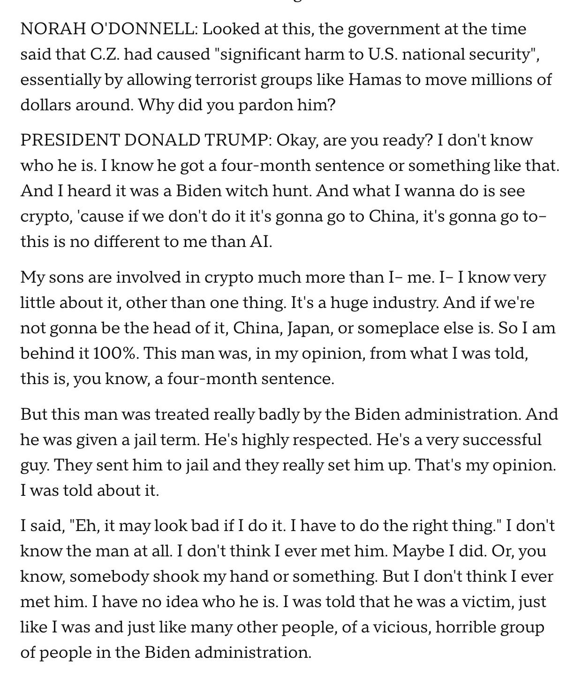Image resolution: width=574 pixels, height=678 pixels.
Task: Click the speaker name "NORAH O'DONNELL"
Action: 107,29
